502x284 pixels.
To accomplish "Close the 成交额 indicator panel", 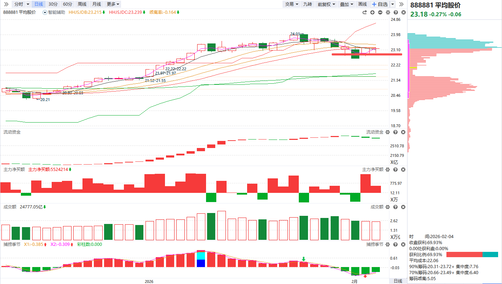I will [403, 207].
